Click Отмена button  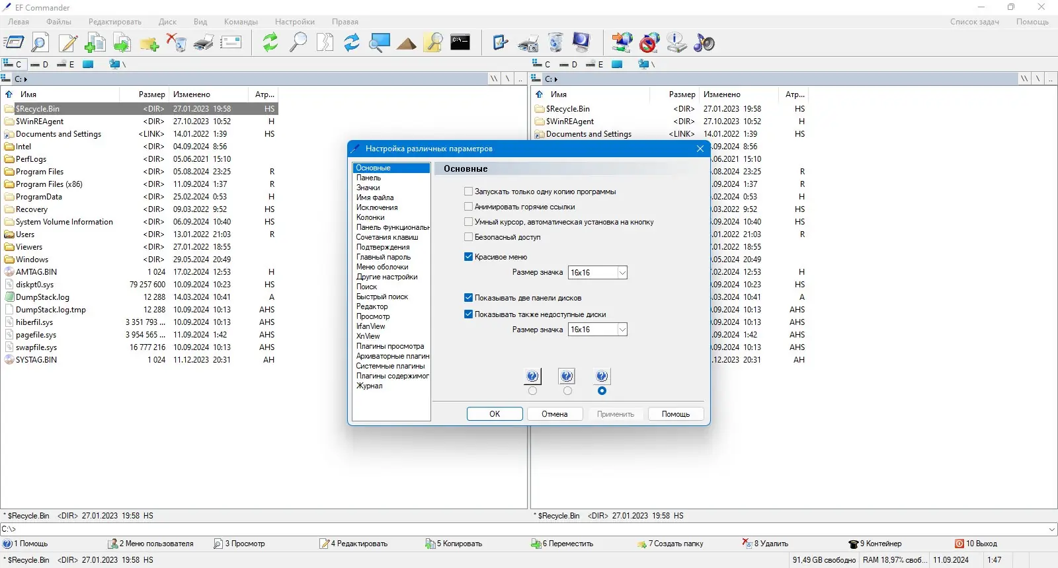(x=555, y=414)
